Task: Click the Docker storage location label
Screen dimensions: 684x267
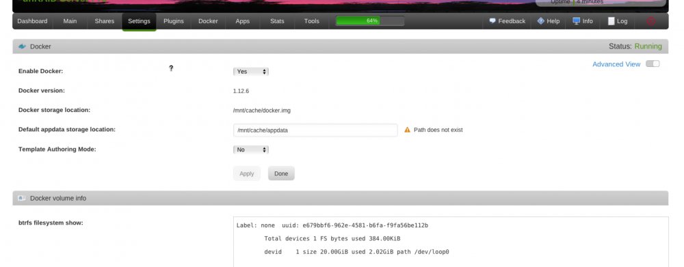Action: [x=54, y=110]
